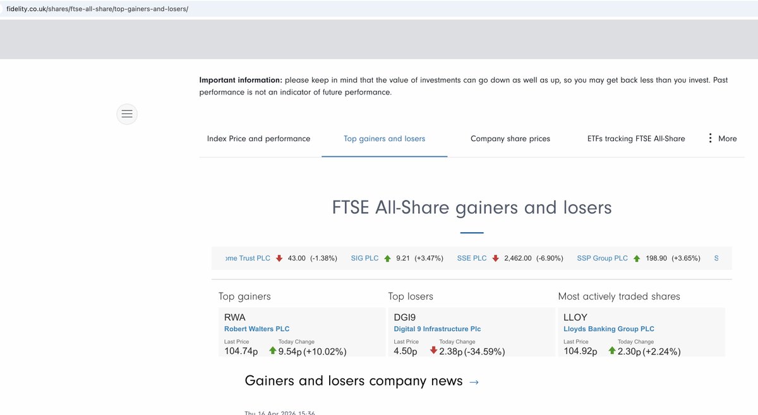Expand the More tabs menu
This screenshot has width=758, height=415.
click(x=722, y=139)
